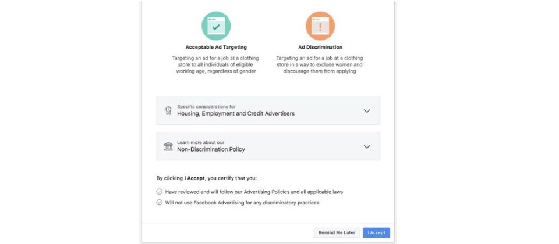Click acceptable targeting description about clothing store job
559x244 pixels.
click(x=216, y=64)
